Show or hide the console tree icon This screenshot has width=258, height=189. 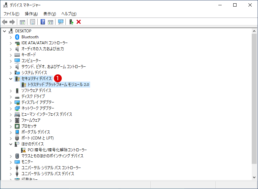pyautogui.click(x=22, y=22)
